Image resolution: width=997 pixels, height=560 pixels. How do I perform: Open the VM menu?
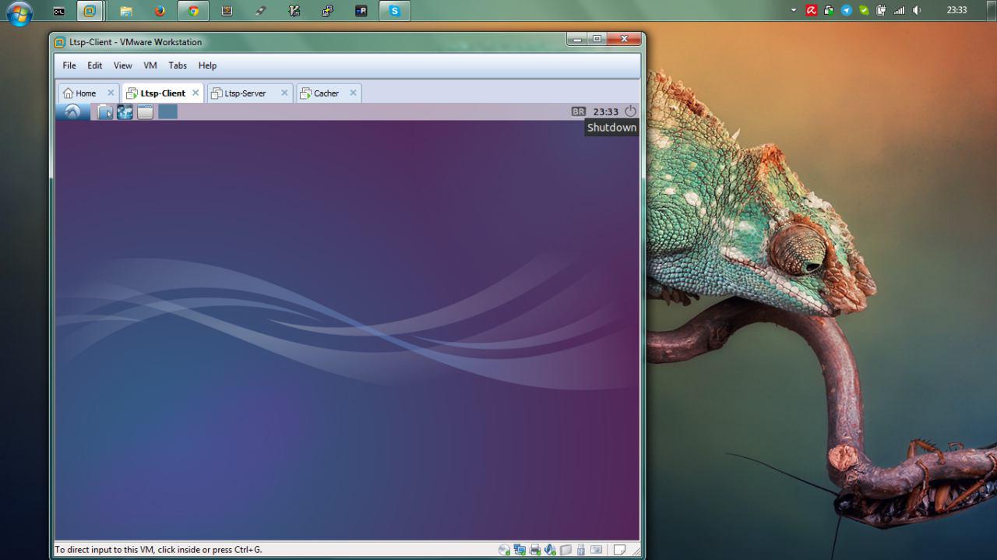[150, 65]
